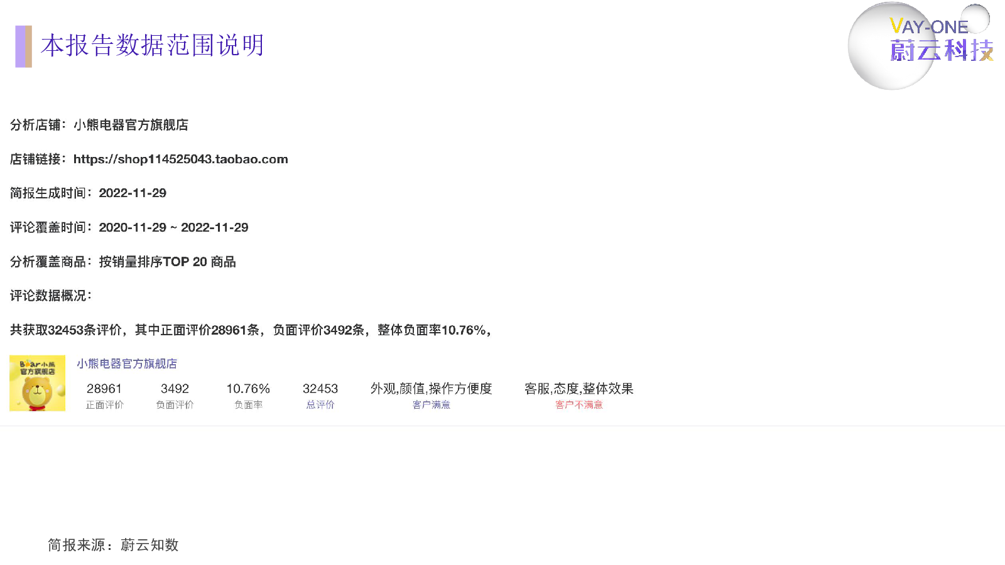Toggle the 客户不满意 highlight

pyautogui.click(x=578, y=405)
